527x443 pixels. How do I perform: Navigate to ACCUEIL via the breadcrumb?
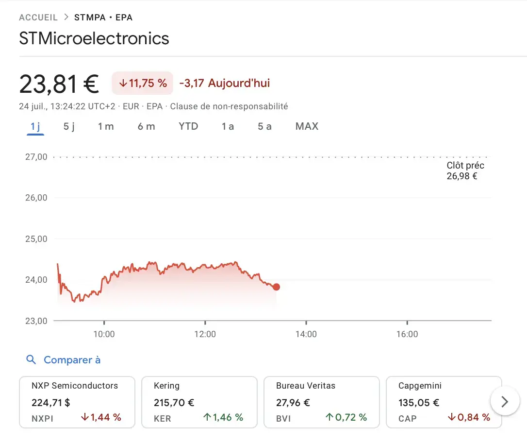[38, 17]
